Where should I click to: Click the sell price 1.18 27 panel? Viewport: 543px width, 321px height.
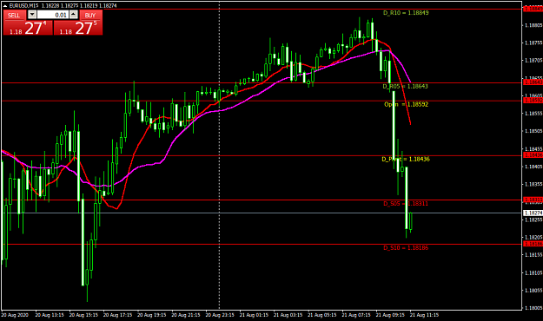(28, 28)
